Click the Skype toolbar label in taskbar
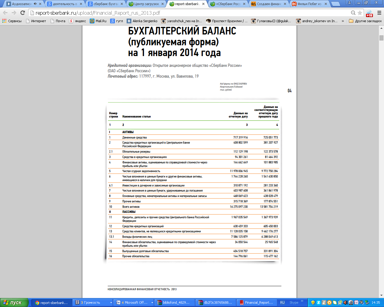 (294, 303)
